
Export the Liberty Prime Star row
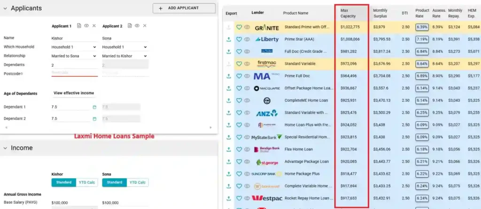(x=229, y=39)
